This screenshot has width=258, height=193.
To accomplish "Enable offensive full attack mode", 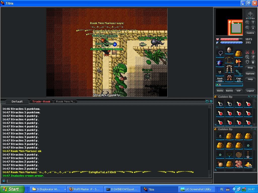I will (247, 52).
